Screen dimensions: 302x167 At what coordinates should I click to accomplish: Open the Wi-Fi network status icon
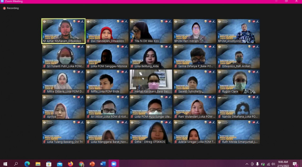[268, 164]
